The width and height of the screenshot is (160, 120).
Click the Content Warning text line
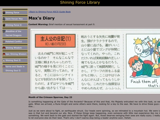point(62,25)
